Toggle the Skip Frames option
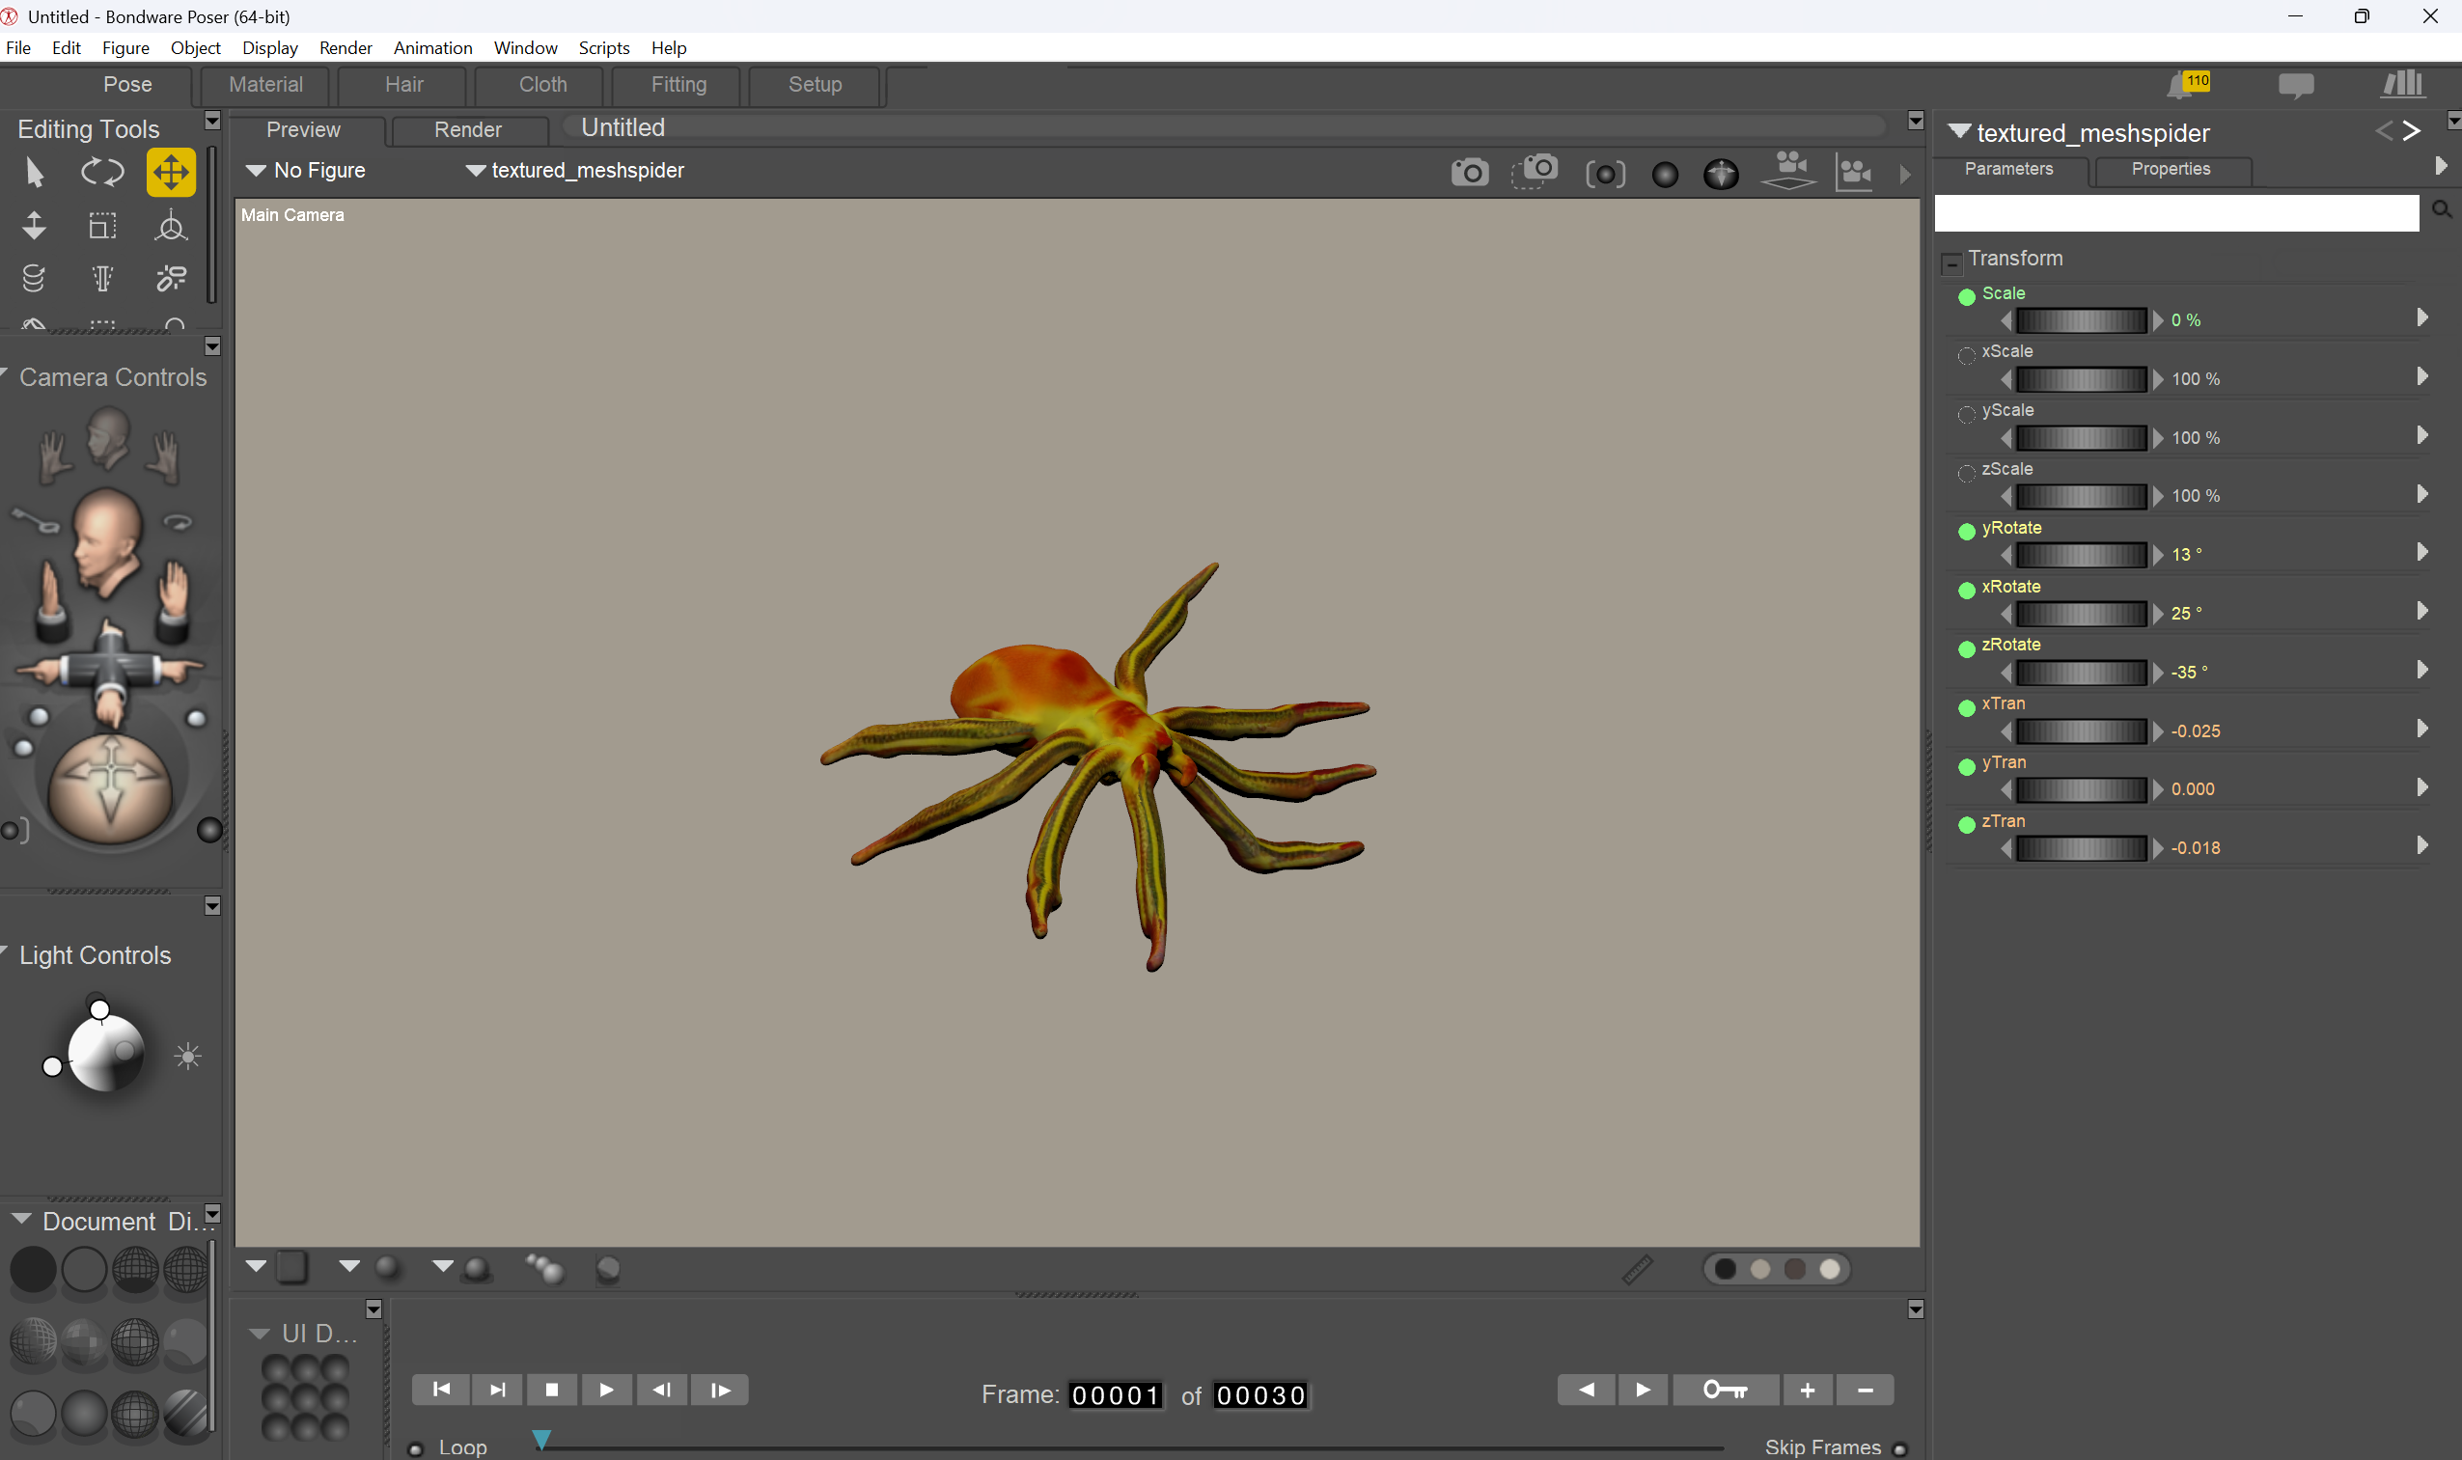This screenshot has height=1460, width=2462. point(1900,1448)
